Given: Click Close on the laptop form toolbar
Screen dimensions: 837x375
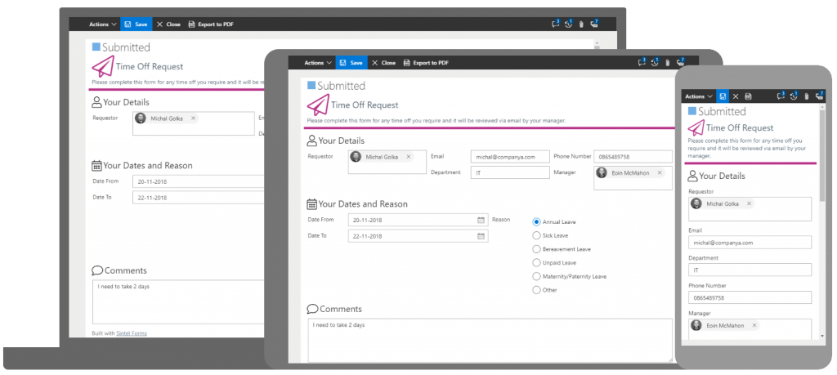Looking at the screenshot, I should tap(168, 25).
